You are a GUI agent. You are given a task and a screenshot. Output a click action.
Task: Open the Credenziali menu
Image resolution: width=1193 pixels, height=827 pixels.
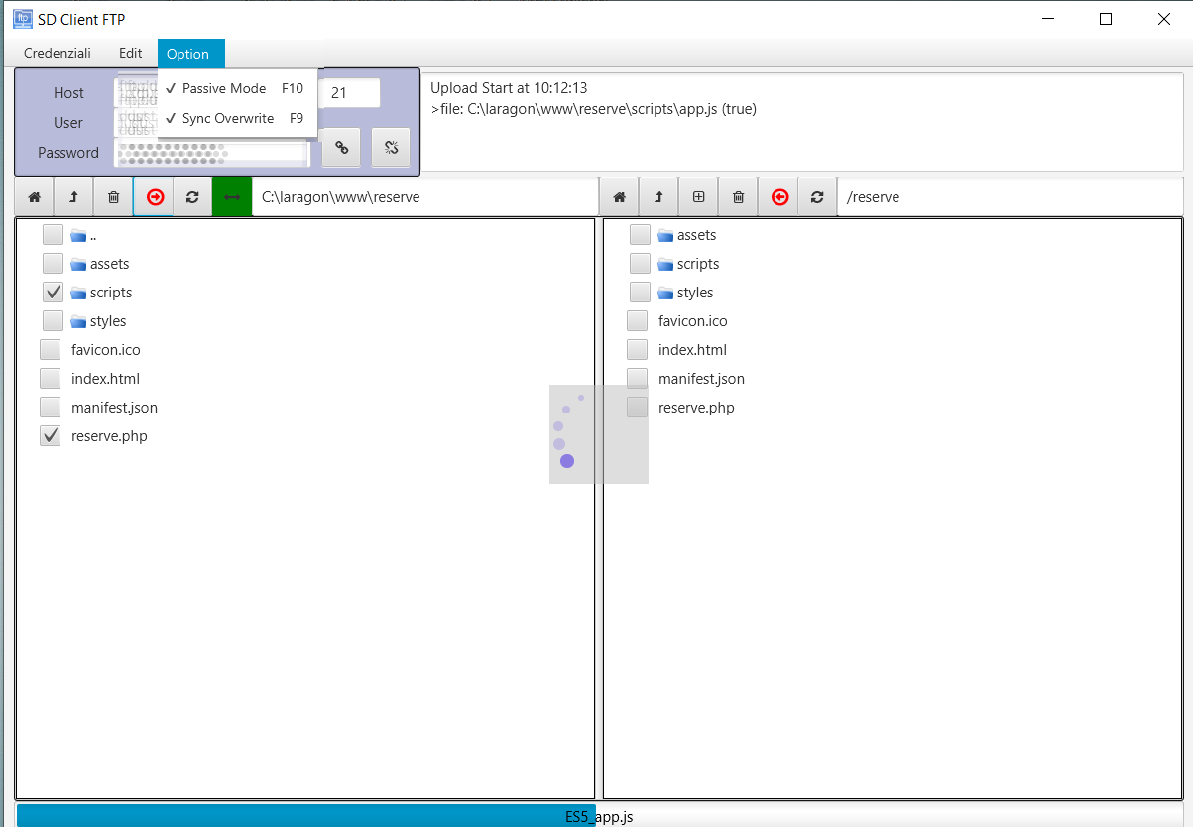pyautogui.click(x=58, y=54)
